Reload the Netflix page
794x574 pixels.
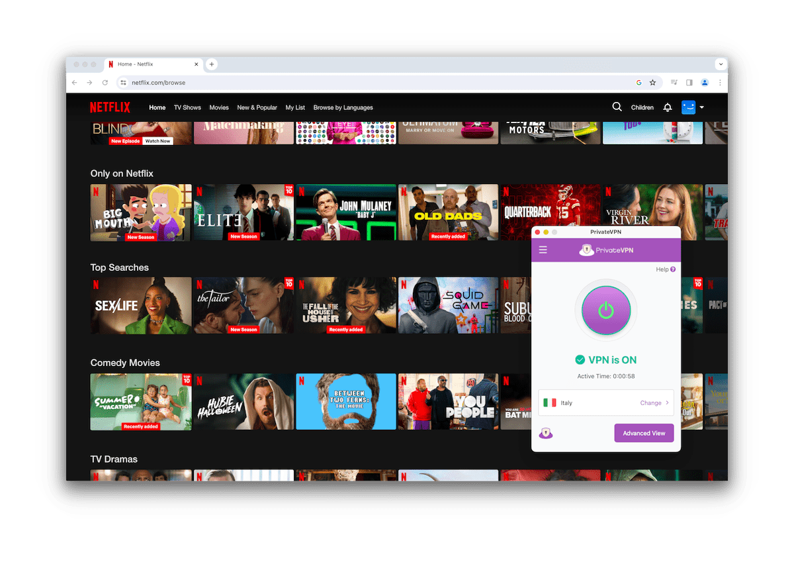click(105, 83)
